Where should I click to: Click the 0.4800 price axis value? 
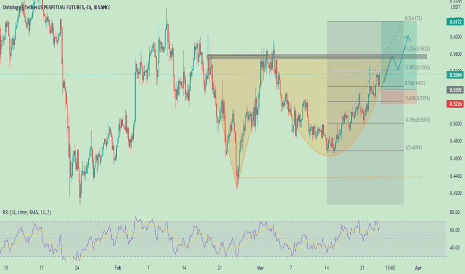(456, 141)
